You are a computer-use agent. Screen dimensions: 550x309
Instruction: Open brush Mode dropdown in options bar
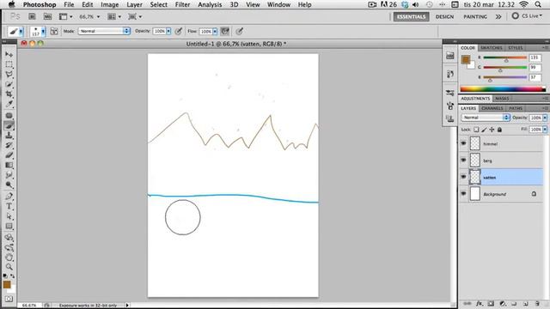[104, 31]
